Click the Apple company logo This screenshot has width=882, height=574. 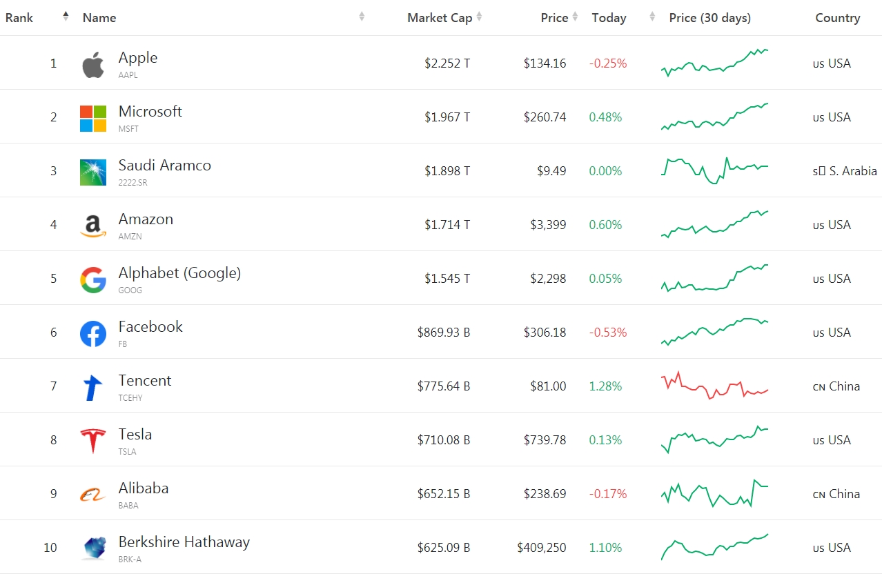click(x=93, y=65)
